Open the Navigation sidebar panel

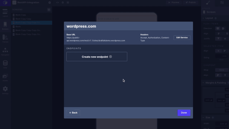coord(5,52)
